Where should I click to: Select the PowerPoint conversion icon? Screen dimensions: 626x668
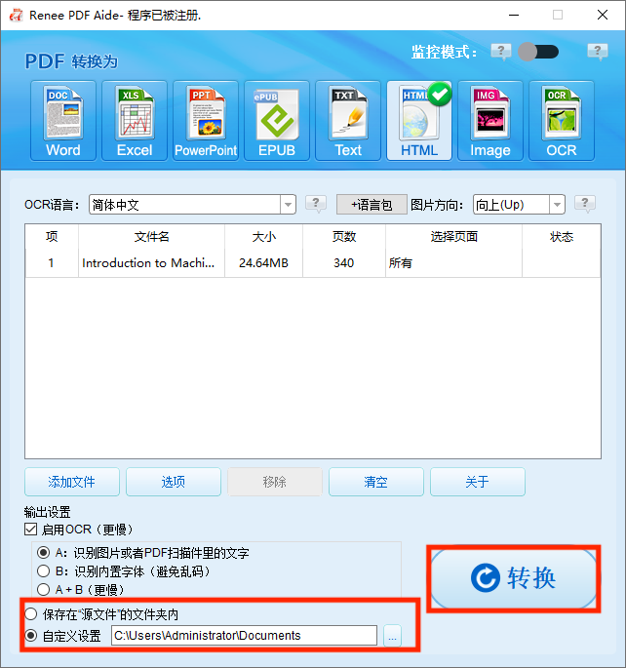(x=206, y=121)
